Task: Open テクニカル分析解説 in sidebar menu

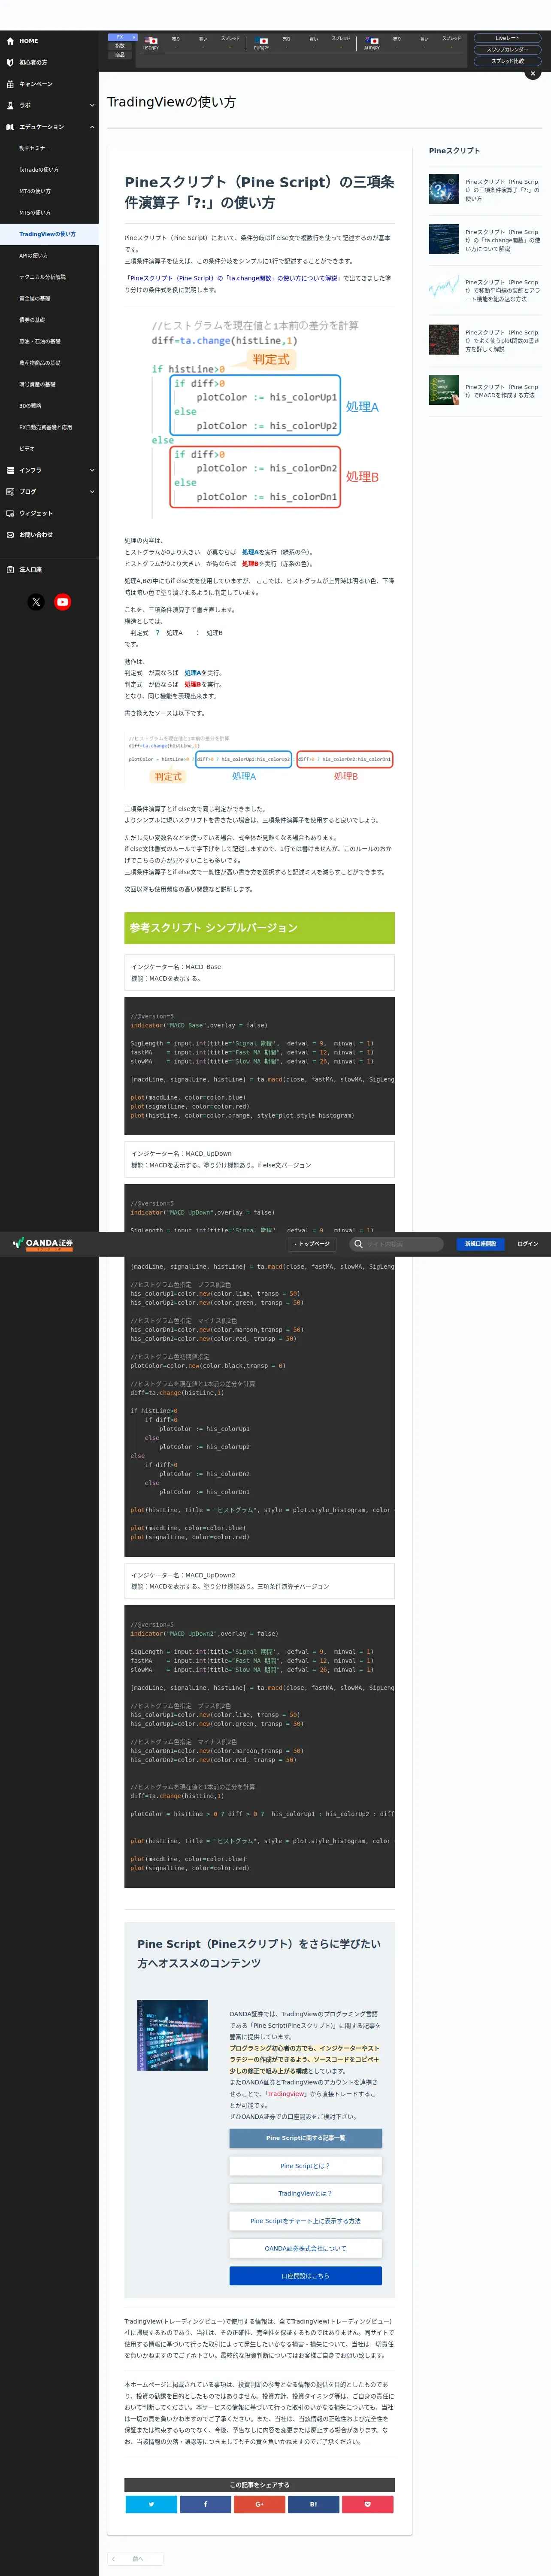Action: (x=49, y=277)
